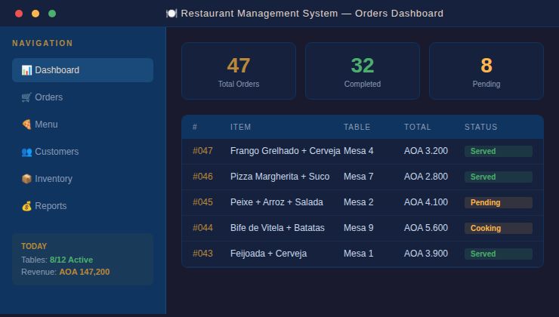Click the AOA 5.600 total
This screenshot has width=559, height=317.
[425, 228]
